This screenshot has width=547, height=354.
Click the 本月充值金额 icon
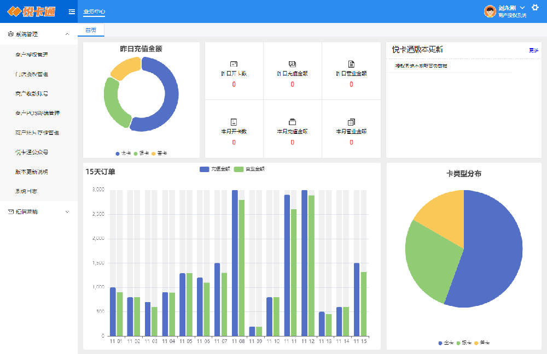(x=292, y=121)
